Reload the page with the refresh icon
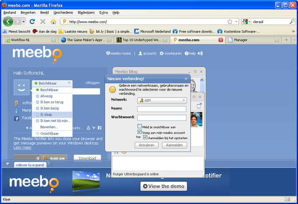Screen dimensions: 298x204 coord(32,21)
